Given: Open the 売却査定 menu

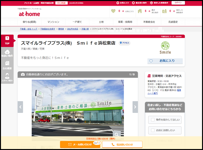Looking at the screenshot, I should (x=173, y=22).
